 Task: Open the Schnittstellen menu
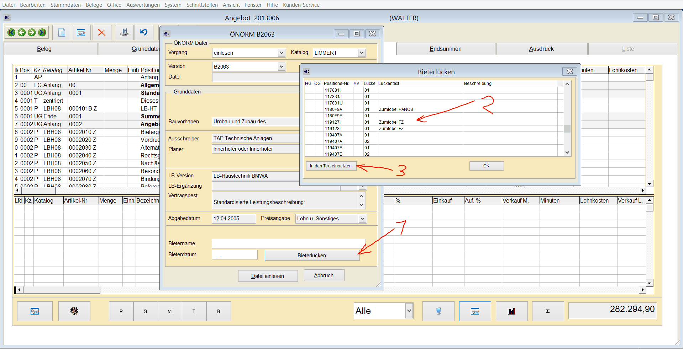(x=202, y=5)
